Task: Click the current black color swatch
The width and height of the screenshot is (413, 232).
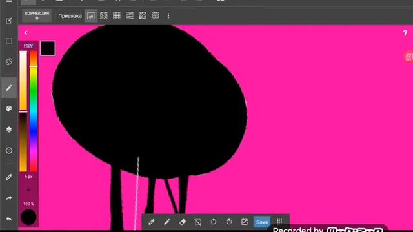Action: click(x=48, y=48)
